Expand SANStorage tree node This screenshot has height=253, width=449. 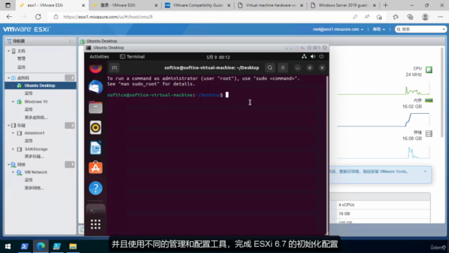13,149
